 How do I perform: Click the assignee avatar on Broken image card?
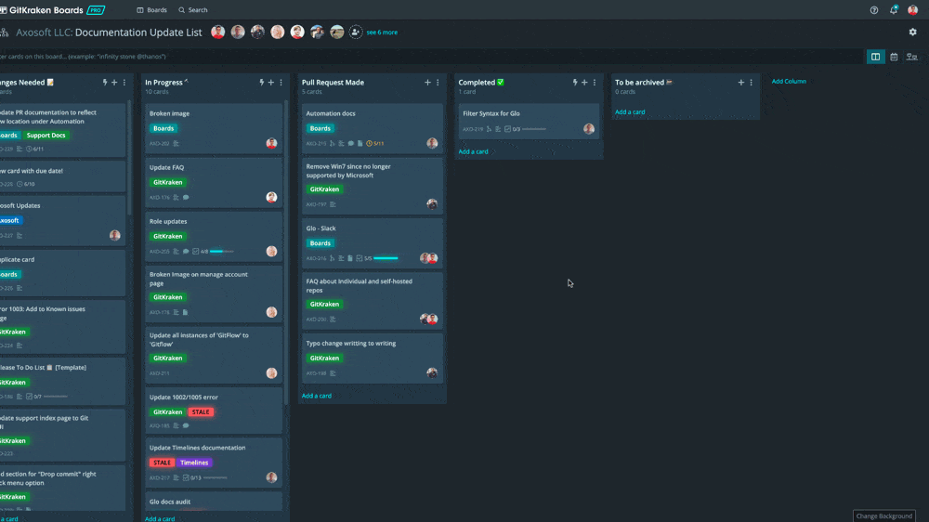tap(271, 143)
